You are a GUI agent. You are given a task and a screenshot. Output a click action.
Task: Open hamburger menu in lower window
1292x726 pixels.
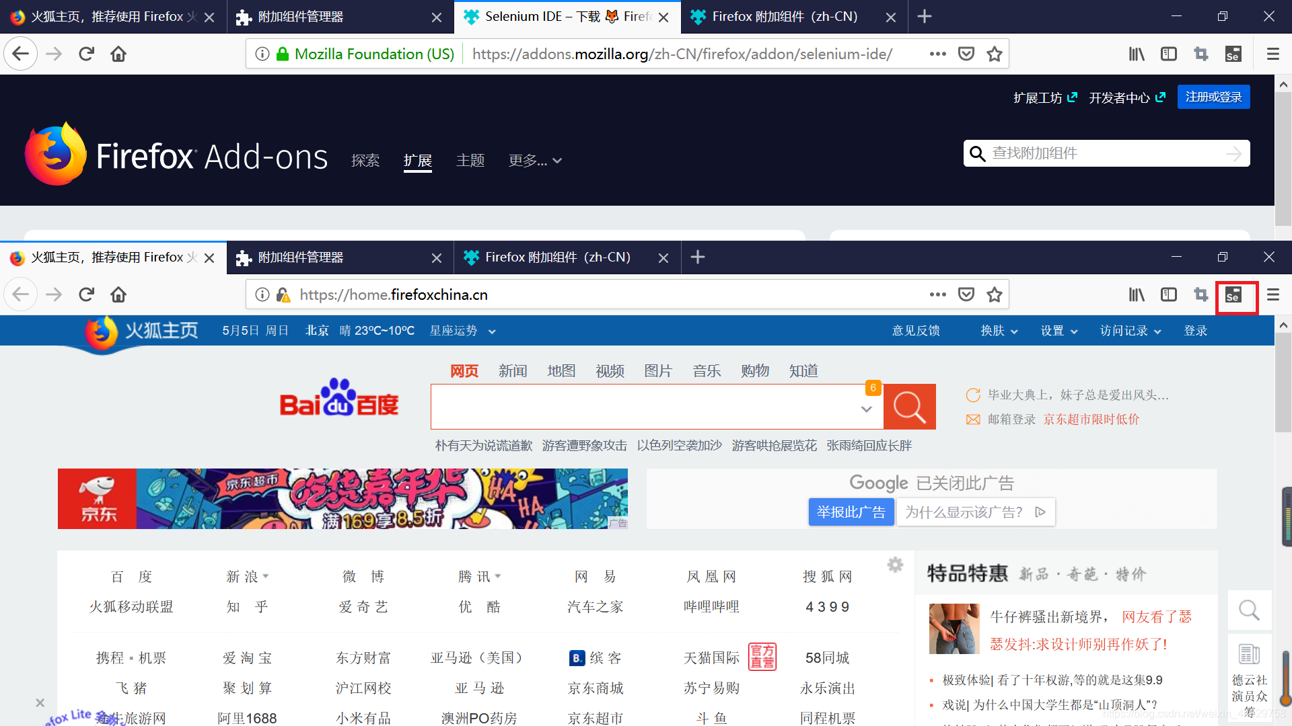coord(1272,294)
